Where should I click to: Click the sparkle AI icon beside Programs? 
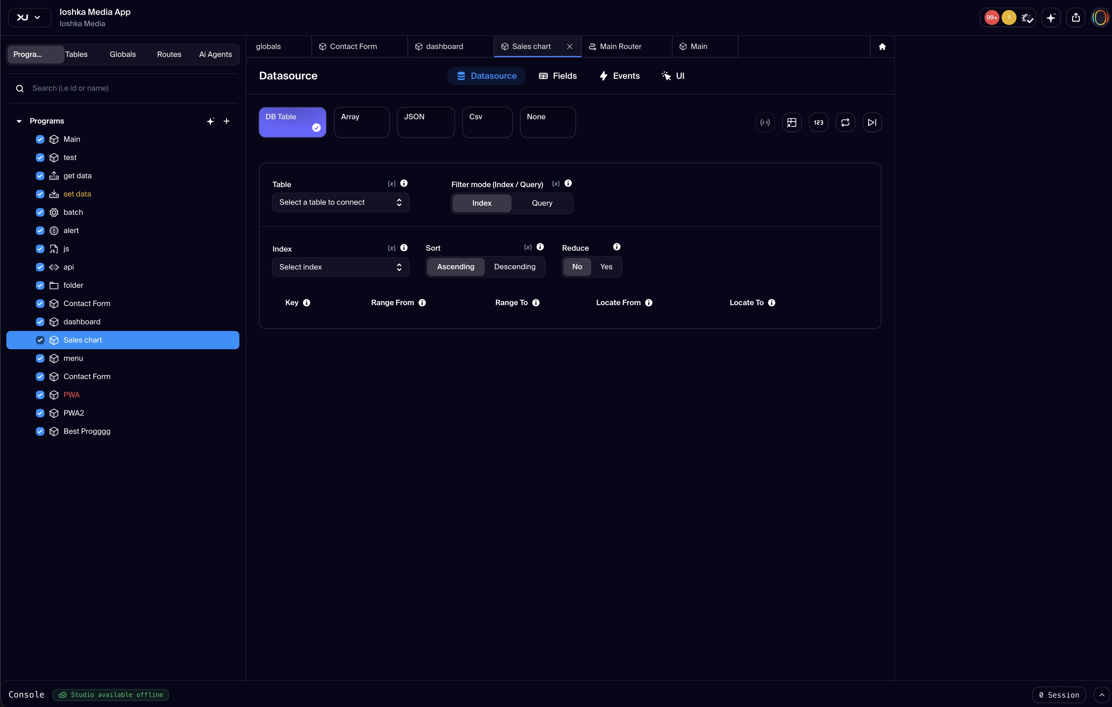point(210,121)
